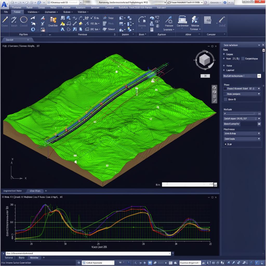Click the Roufell input field

tap(240, 76)
